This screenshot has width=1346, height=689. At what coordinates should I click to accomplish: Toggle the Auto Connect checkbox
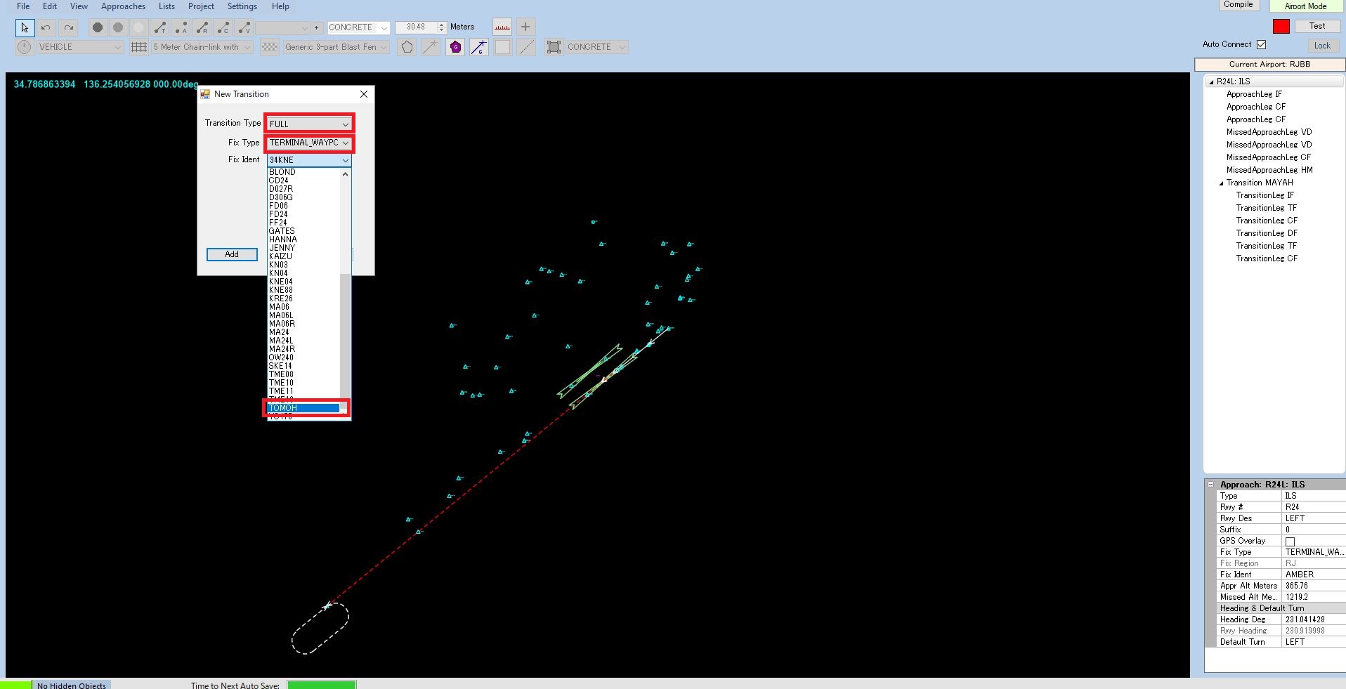(1262, 44)
